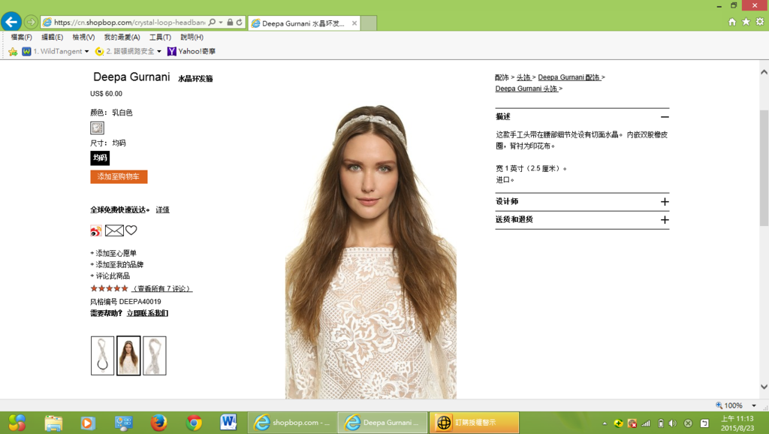Open the Deepa Gurnani 配饰 breadcrumb link
Image resolution: width=769 pixels, height=434 pixels.
click(569, 77)
